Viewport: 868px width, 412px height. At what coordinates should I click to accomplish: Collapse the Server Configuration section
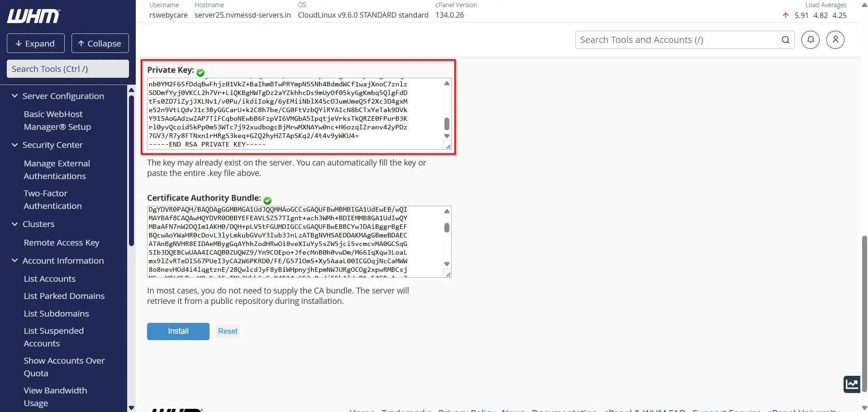[x=15, y=96]
